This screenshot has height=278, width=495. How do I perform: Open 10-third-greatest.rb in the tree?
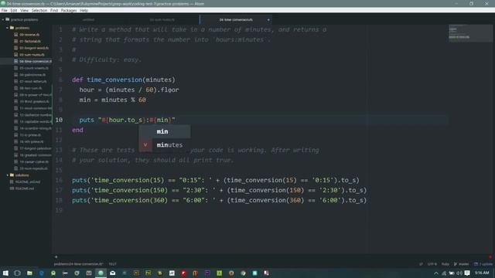(x=34, y=101)
